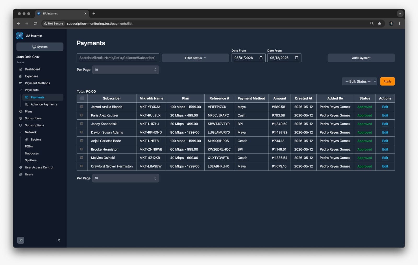Open the Chrome tab list chevron
The height and width of the screenshot is (265, 418).
coord(400,14)
